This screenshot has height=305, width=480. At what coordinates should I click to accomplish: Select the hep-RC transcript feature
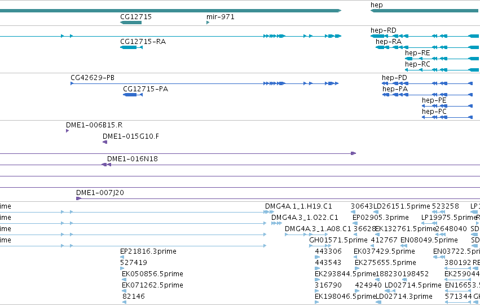click(x=442, y=70)
